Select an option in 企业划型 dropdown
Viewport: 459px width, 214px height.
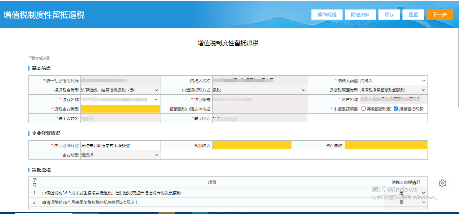coord(120,155)
